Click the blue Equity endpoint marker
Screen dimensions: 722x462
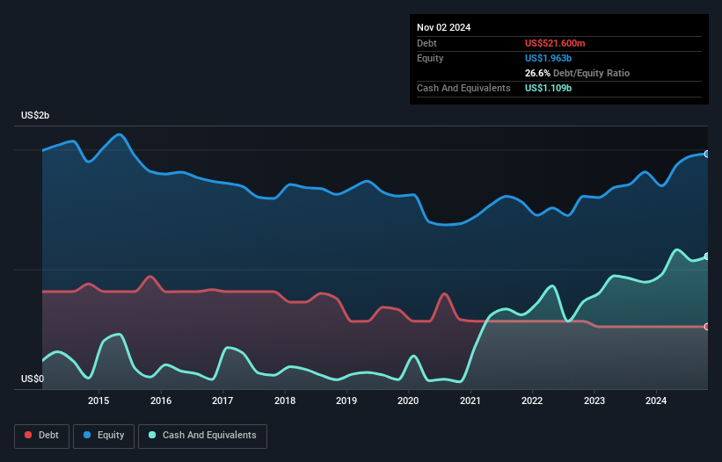tap(707, 154)
